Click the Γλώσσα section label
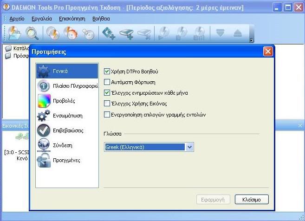The width and height of the screenshot is (305, 221). coord(112,134)
